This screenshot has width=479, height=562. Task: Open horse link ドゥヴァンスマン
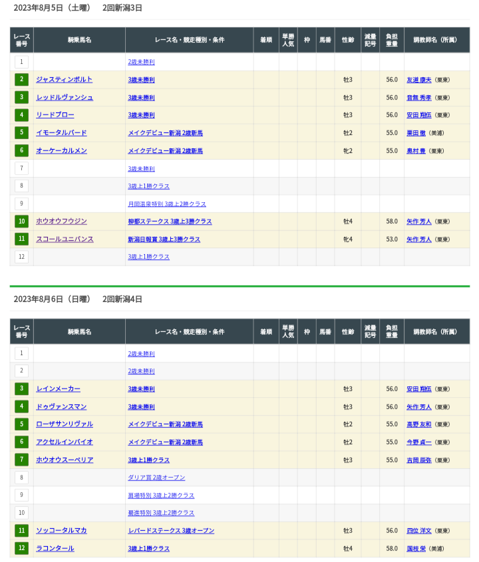(61, 407)
